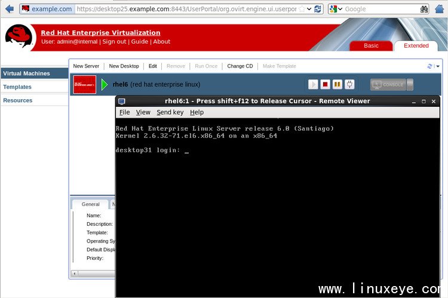The image size is (448, 298).
Task: Click the browser back arrow
Action: 9,9
